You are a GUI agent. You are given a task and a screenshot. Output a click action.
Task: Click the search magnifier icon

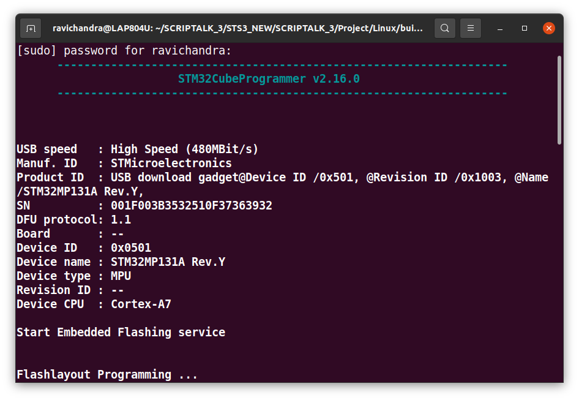point(445,28)
